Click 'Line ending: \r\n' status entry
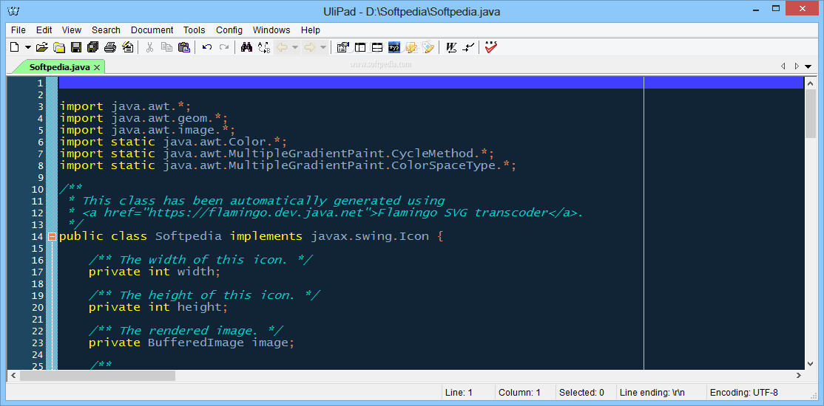 (652, 393)
